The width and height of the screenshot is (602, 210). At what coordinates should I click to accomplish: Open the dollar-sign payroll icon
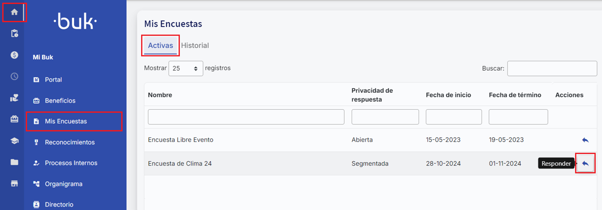tap(14, 55)
